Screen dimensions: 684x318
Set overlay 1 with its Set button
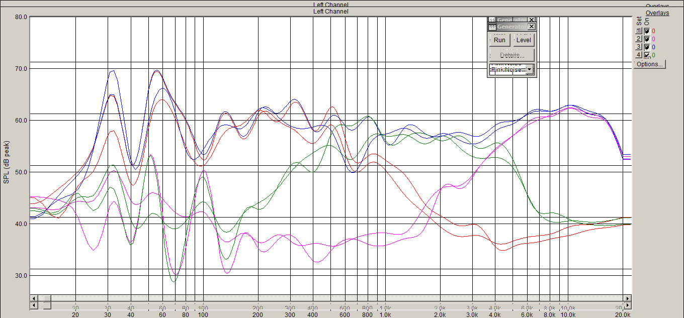pos(639,31)
